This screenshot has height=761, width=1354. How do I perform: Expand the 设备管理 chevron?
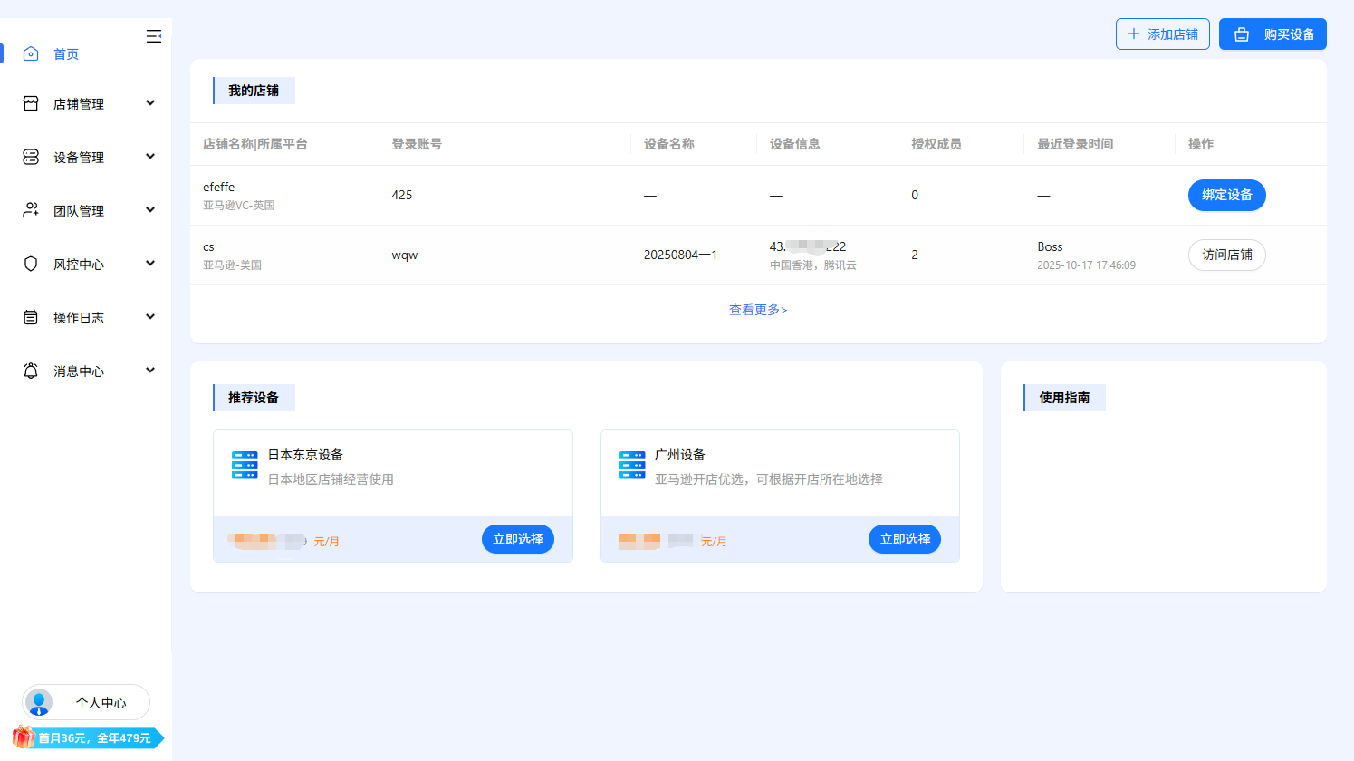[150, 157]
